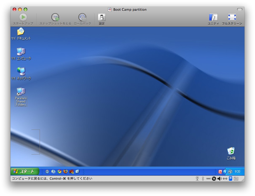Click the window resize grip corner

(x=243, y=180)
